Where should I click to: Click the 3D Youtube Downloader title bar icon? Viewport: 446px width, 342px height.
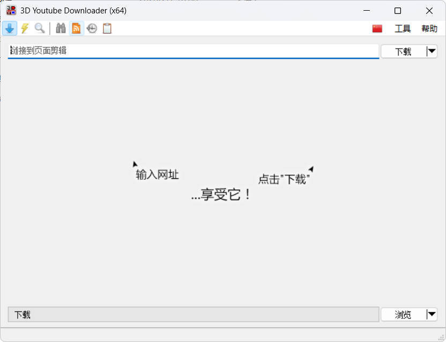[x=10, y=10]
